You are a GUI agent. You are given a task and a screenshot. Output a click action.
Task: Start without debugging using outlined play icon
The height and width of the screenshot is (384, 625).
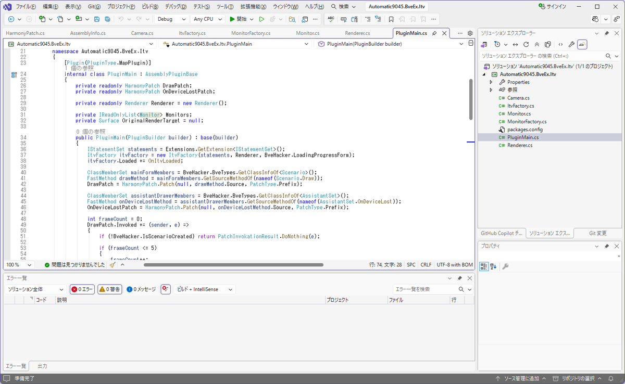(x=261, y=19)
